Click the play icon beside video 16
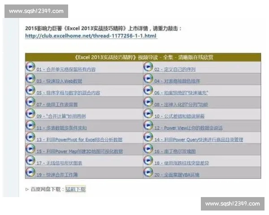The height and width of the screenshot is (215, 269). pos(148,148)
